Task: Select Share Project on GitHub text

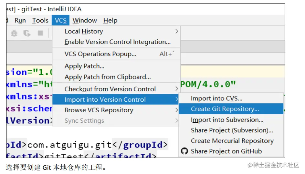Action: coord(226,151)
